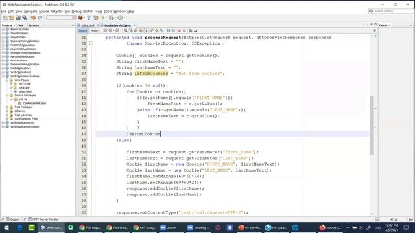Select index.html in the project tree
The width and height of the screenshot is (415, 233).
pyautogui.click(x=25, y=91)
